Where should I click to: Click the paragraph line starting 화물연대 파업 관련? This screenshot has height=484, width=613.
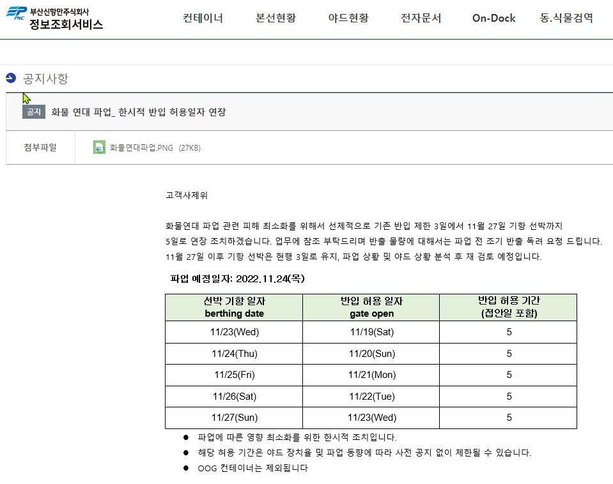pos(364,226)
